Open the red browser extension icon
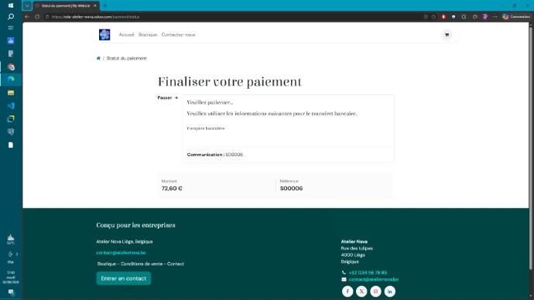Viewport: 534px width, 300px height. tap(443, 17)
